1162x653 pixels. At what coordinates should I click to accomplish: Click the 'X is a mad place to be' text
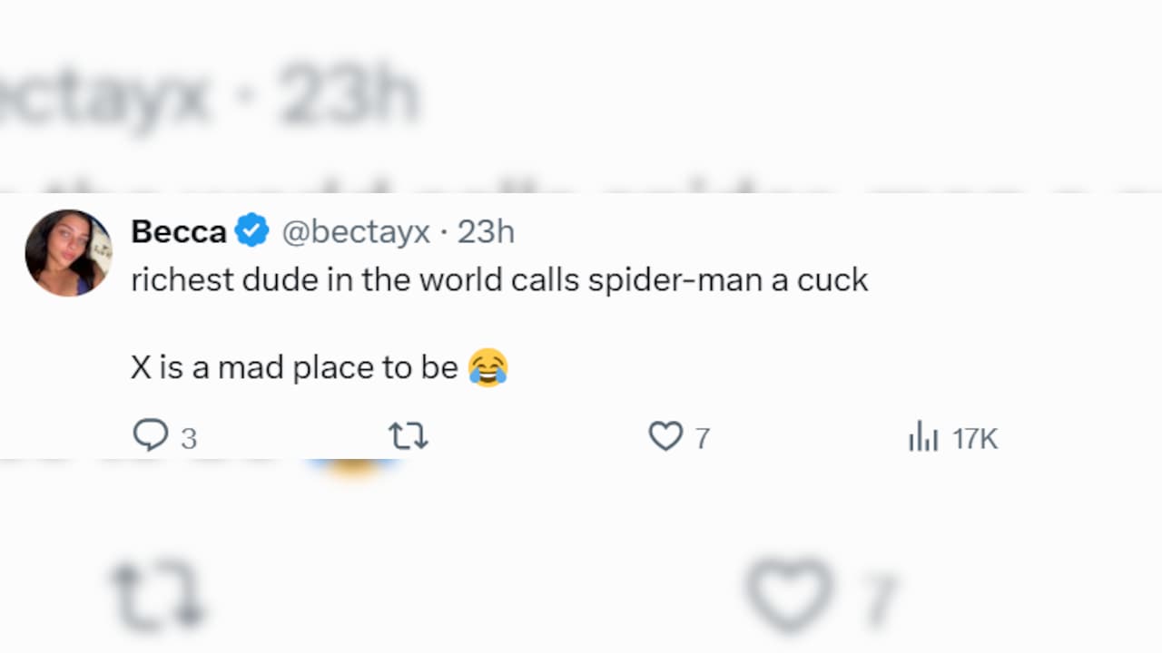[294, 368]
